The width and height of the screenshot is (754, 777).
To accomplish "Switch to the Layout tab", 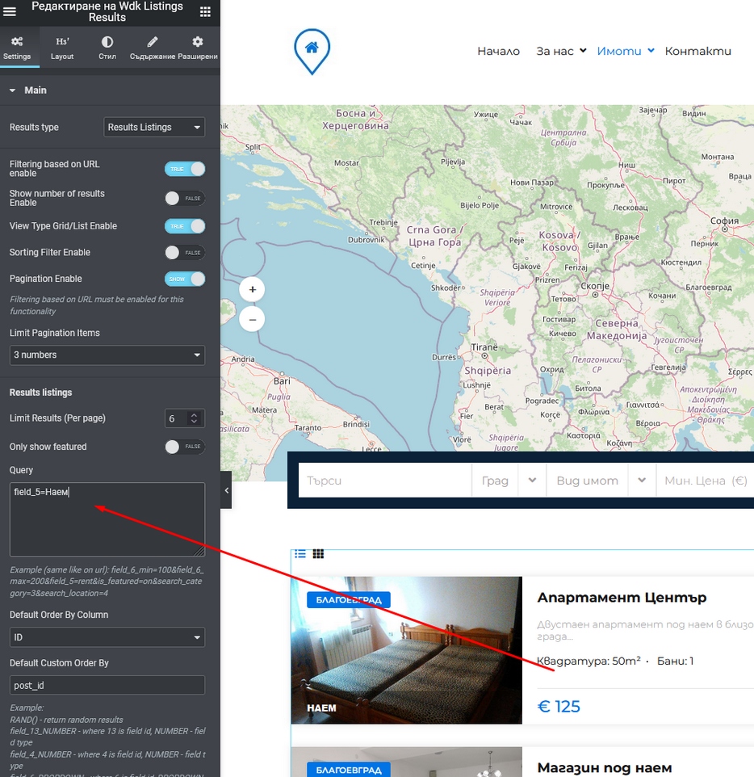I will 62,48.
